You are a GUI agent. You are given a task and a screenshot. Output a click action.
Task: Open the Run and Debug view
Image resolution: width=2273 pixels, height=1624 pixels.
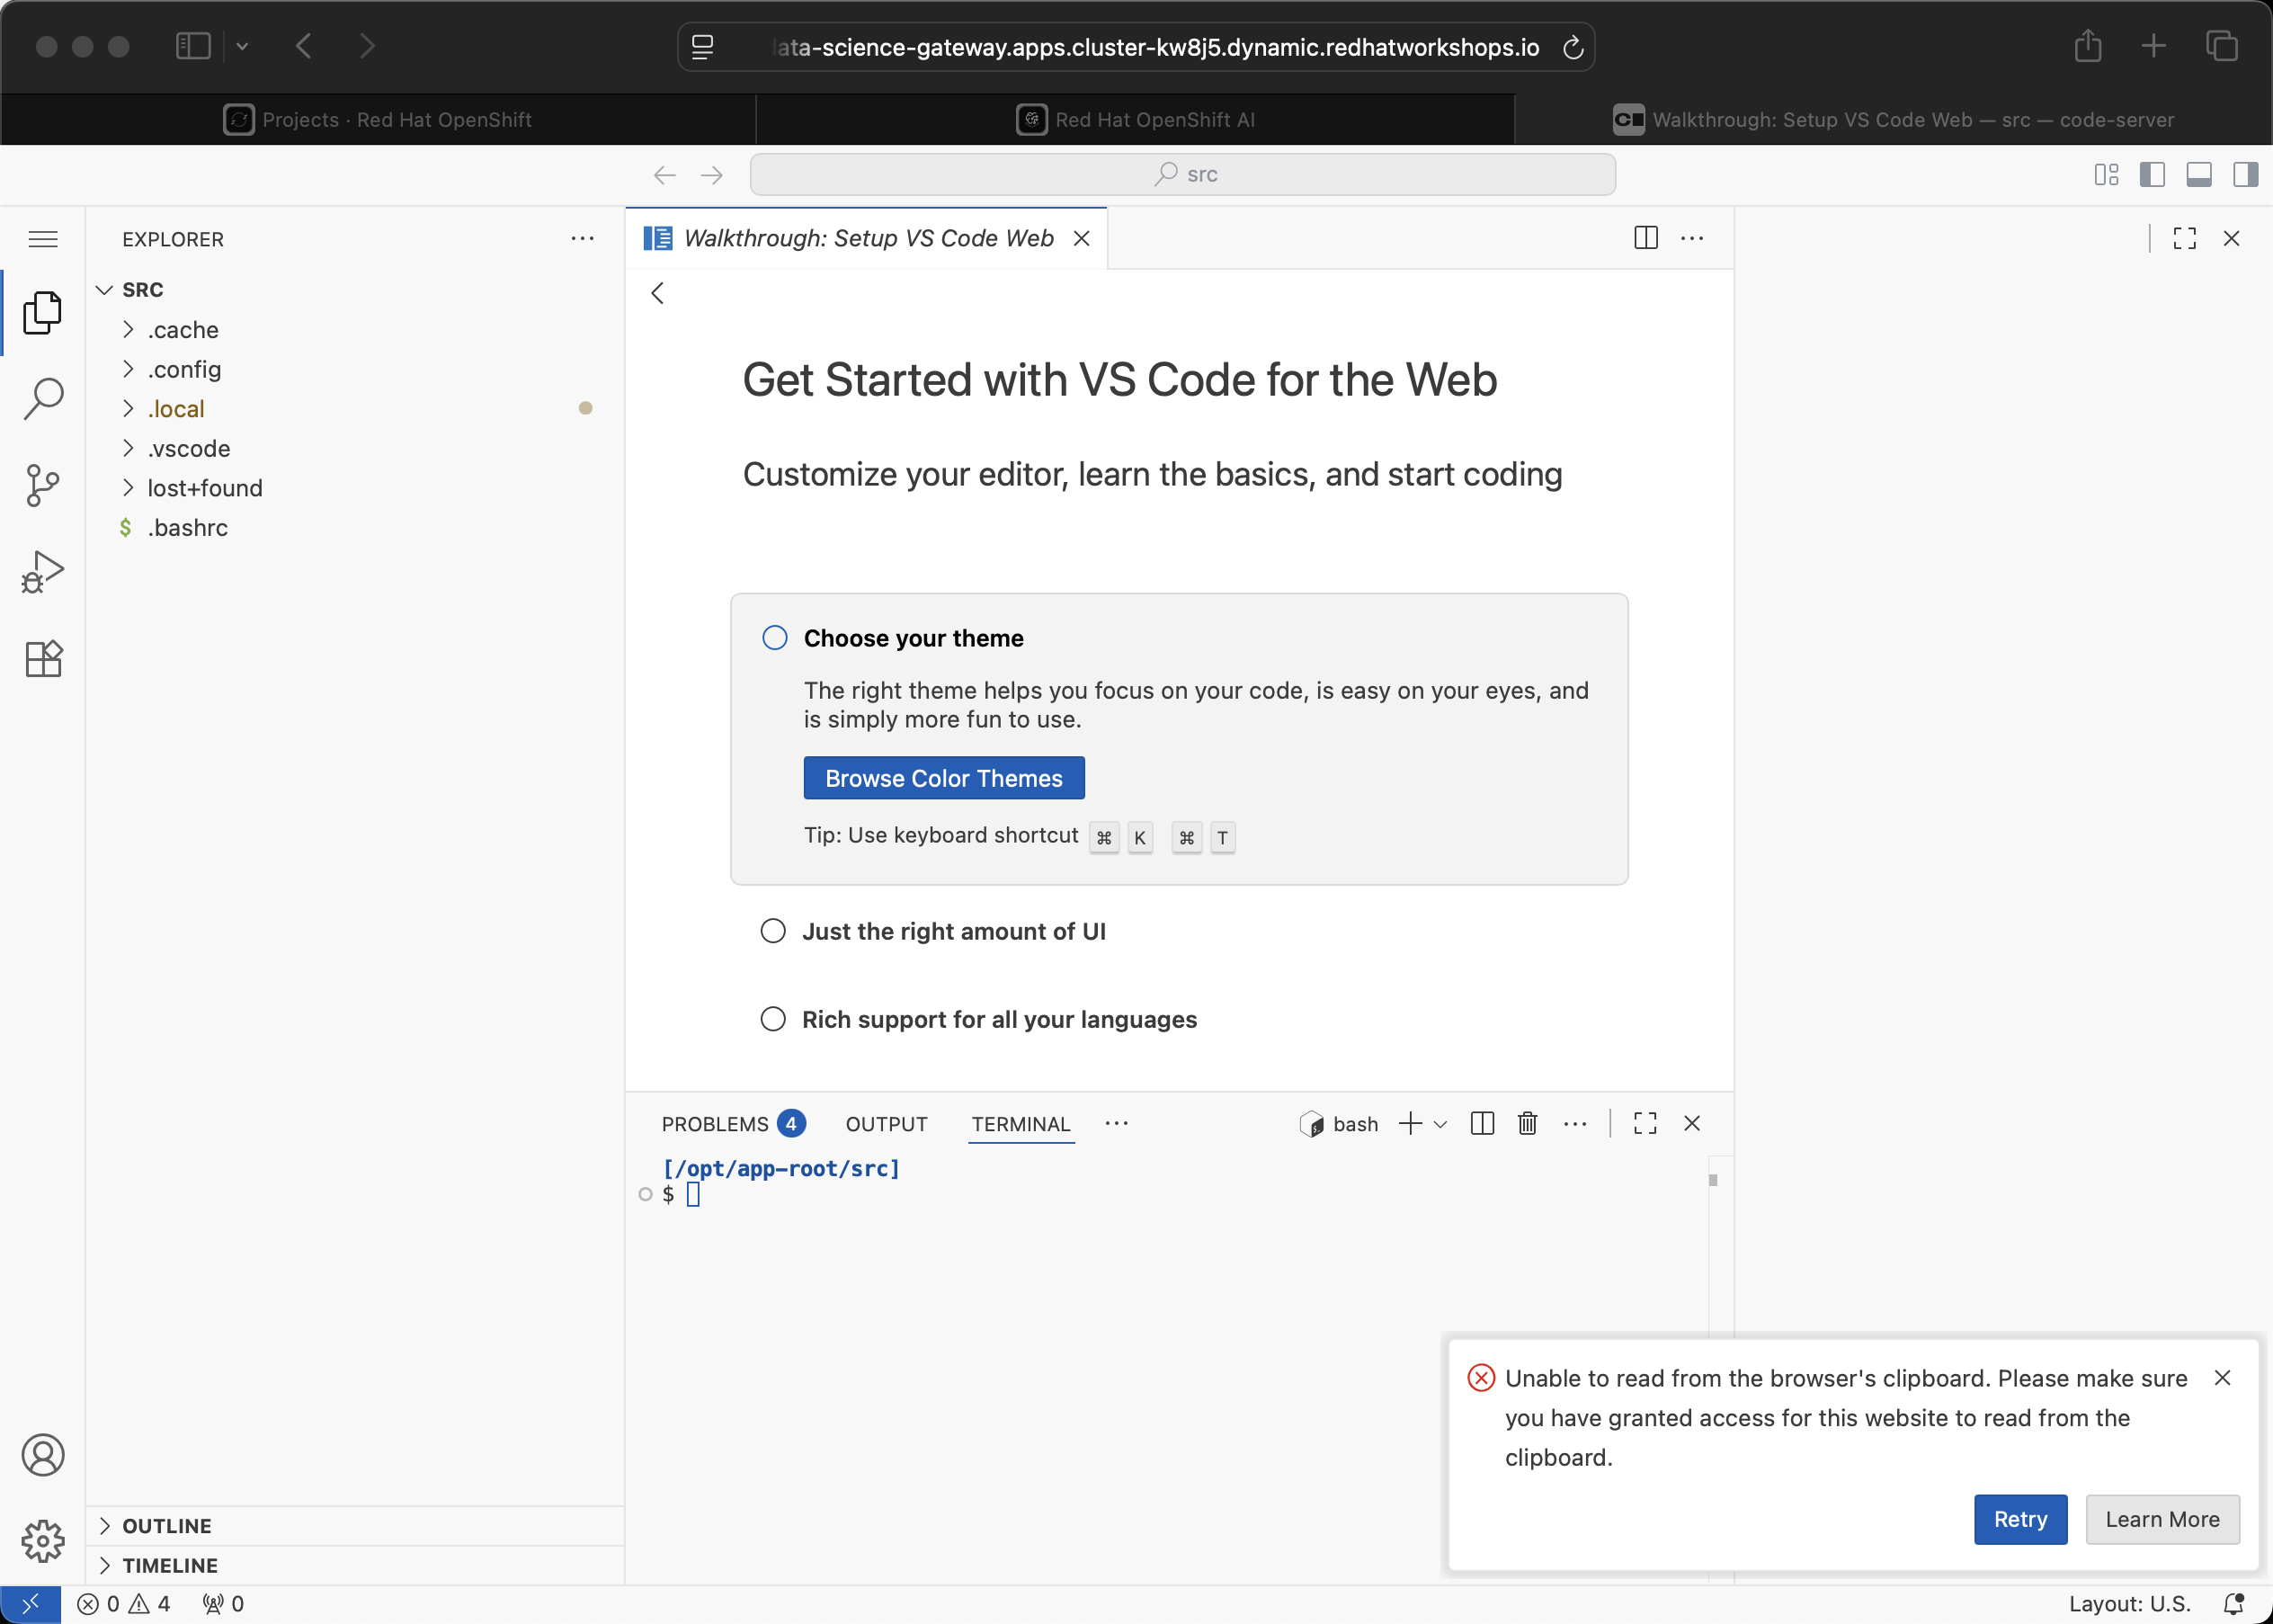tap(43, 572)
